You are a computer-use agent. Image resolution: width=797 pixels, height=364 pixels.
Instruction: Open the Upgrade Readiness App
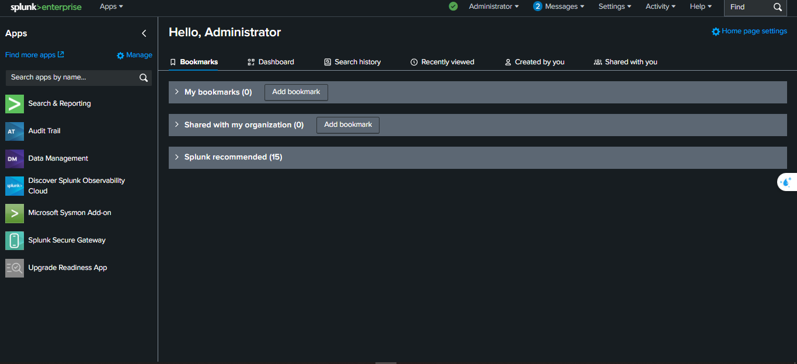tap(67, 268)
